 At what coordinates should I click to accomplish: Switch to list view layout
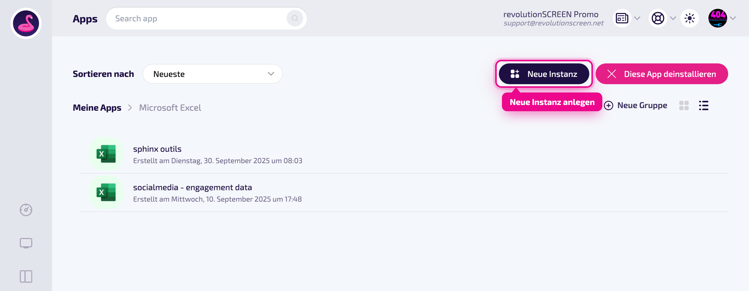[x=704, y=105]
